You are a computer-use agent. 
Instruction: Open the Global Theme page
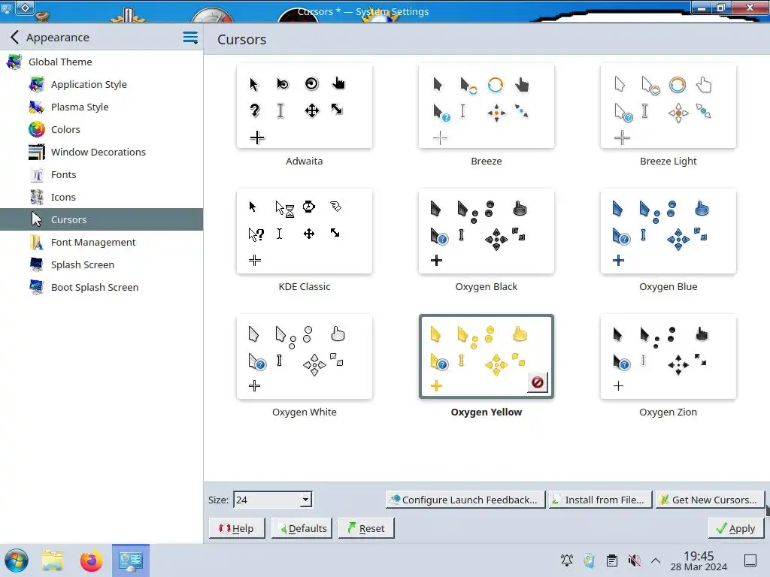coord(102,62)
